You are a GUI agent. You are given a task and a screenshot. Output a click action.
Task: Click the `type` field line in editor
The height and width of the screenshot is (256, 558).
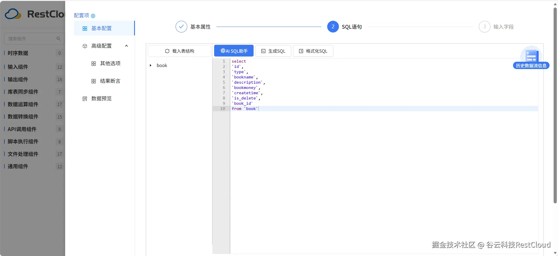coord(240,72)
